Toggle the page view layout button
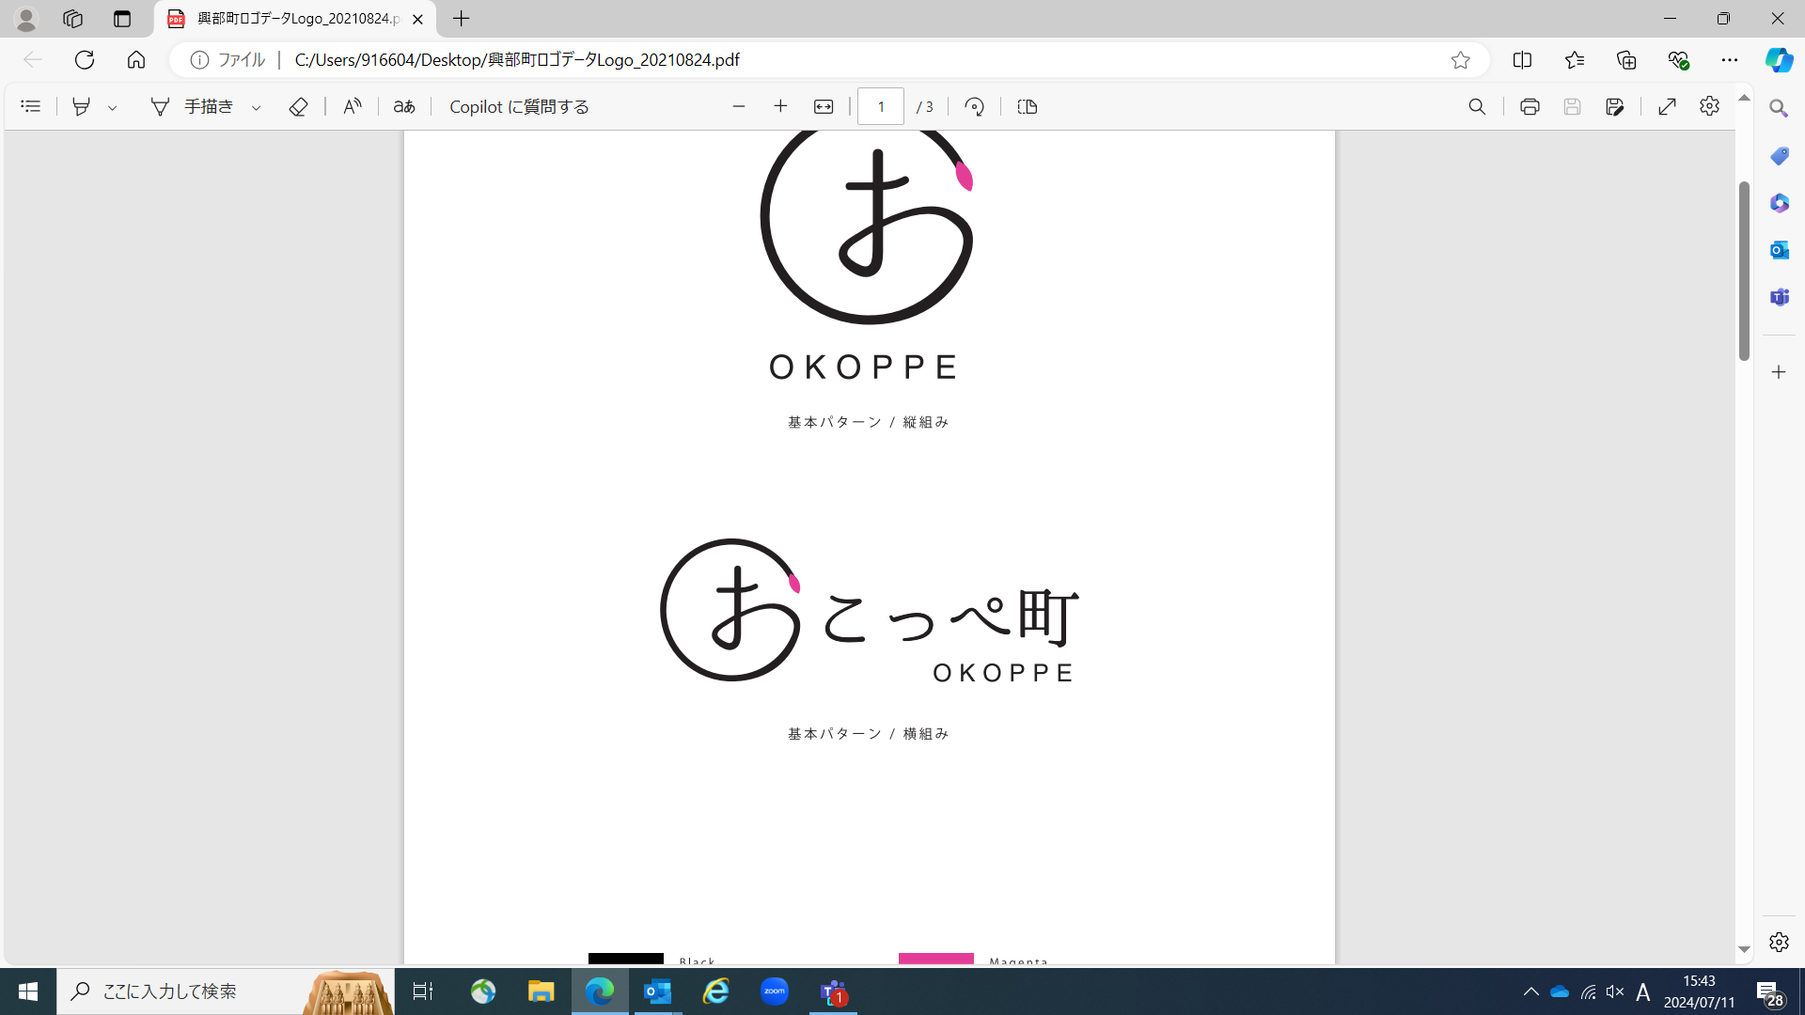 pyautogui.click(x=1028, y=106)
